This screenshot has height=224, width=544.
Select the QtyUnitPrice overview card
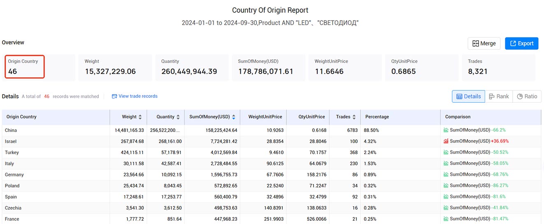pos(422,67)
